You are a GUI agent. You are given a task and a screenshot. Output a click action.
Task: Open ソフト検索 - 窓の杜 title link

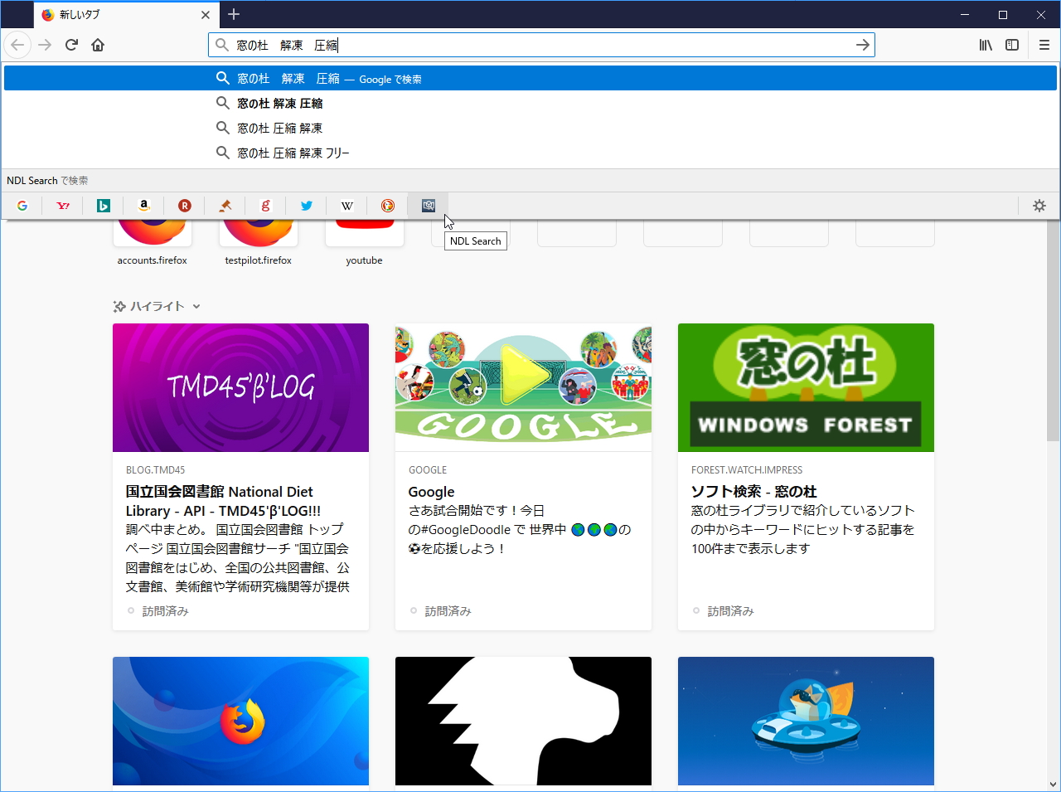click(x=754, y=492)
